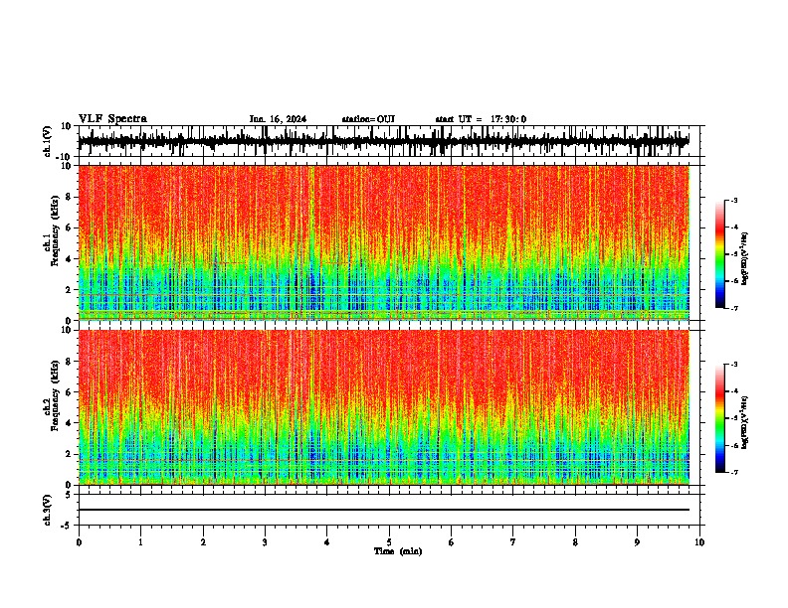Click inside the ch.1 spectrogram panel
Image resolution: width=788 pixels, height=608 pixels.
tap(383, 242)
